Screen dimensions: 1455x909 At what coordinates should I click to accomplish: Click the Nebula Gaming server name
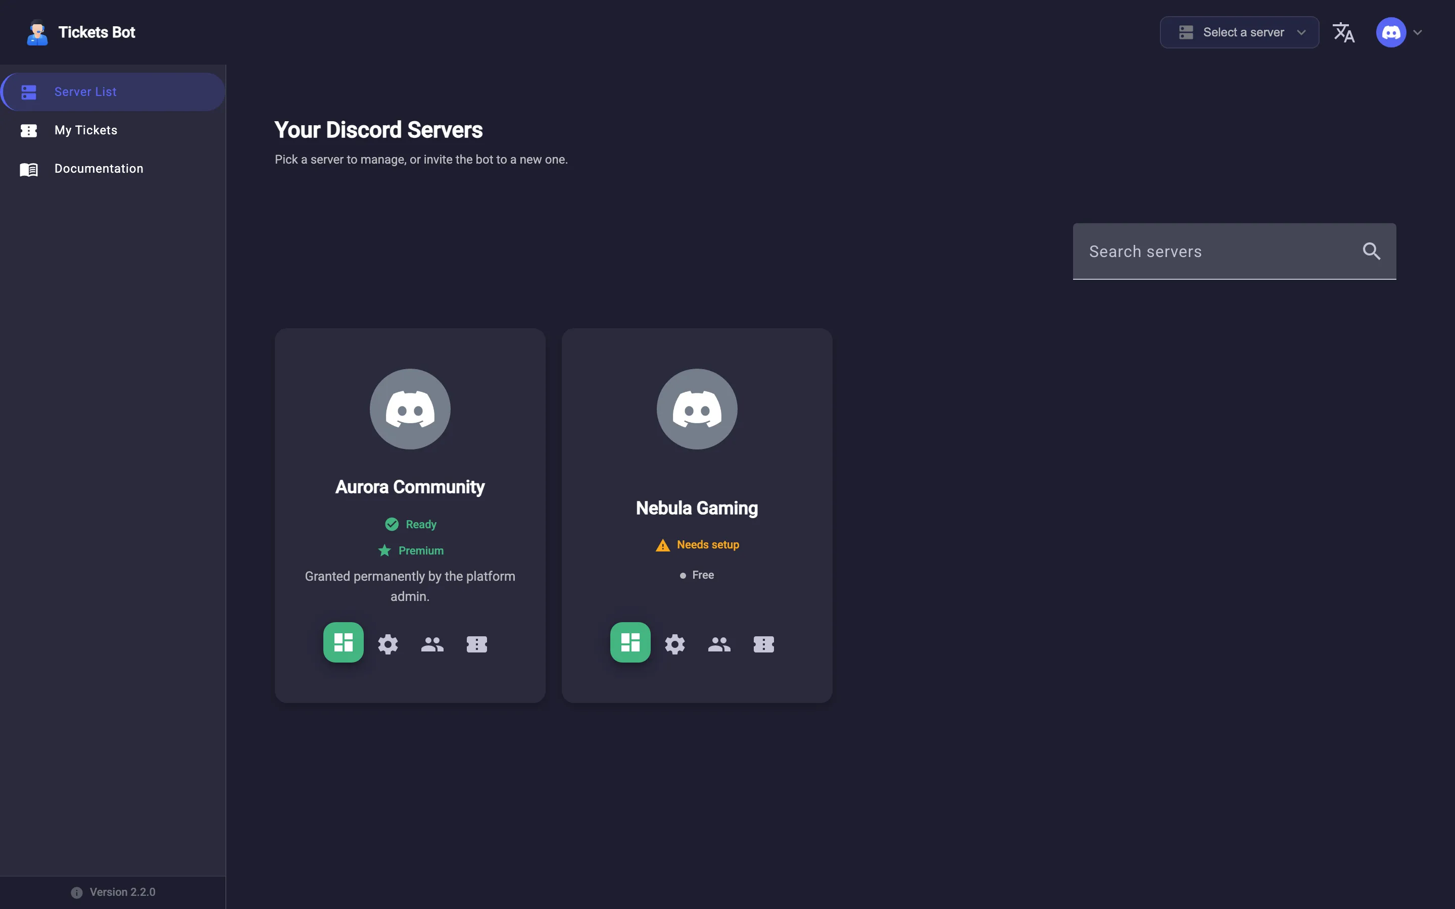(x=697, y=508)
